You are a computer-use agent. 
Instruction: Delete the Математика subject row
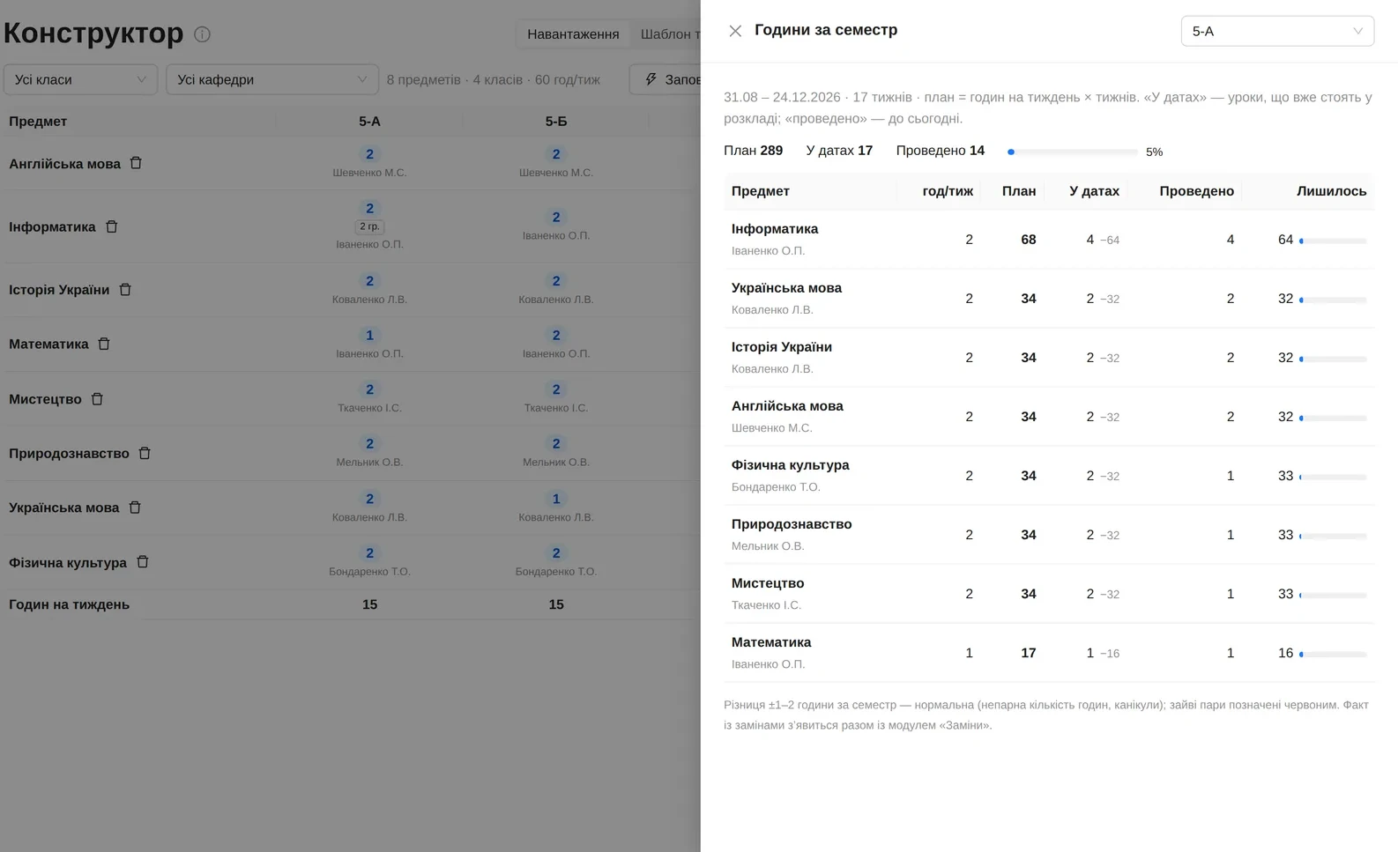pos(104,344)
